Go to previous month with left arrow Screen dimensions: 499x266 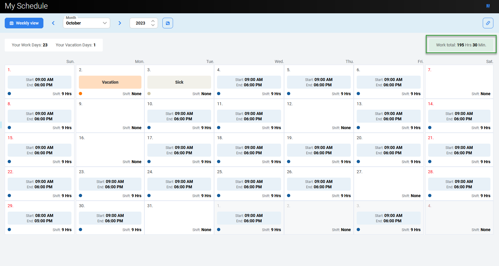pos(53,23)
